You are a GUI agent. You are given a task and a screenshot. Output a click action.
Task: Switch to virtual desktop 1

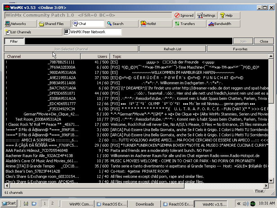point(45,204)
